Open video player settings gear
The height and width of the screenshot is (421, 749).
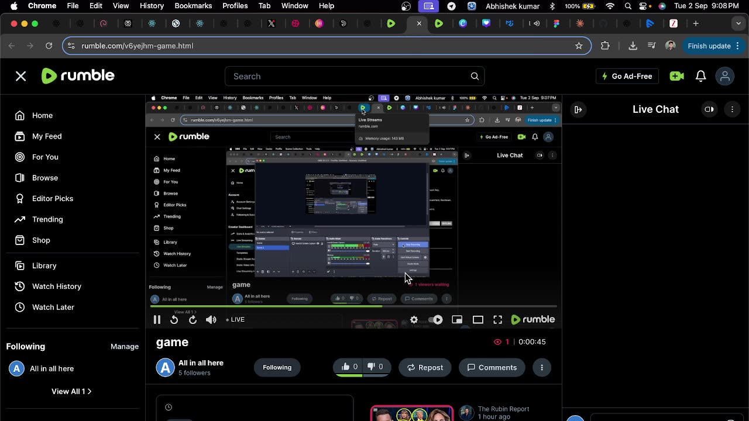click(x=414, y=319)
